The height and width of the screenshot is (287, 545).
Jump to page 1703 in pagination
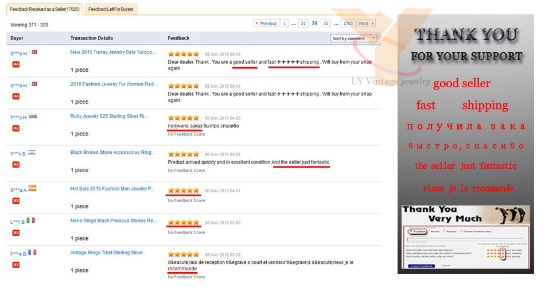coord(347,24)
